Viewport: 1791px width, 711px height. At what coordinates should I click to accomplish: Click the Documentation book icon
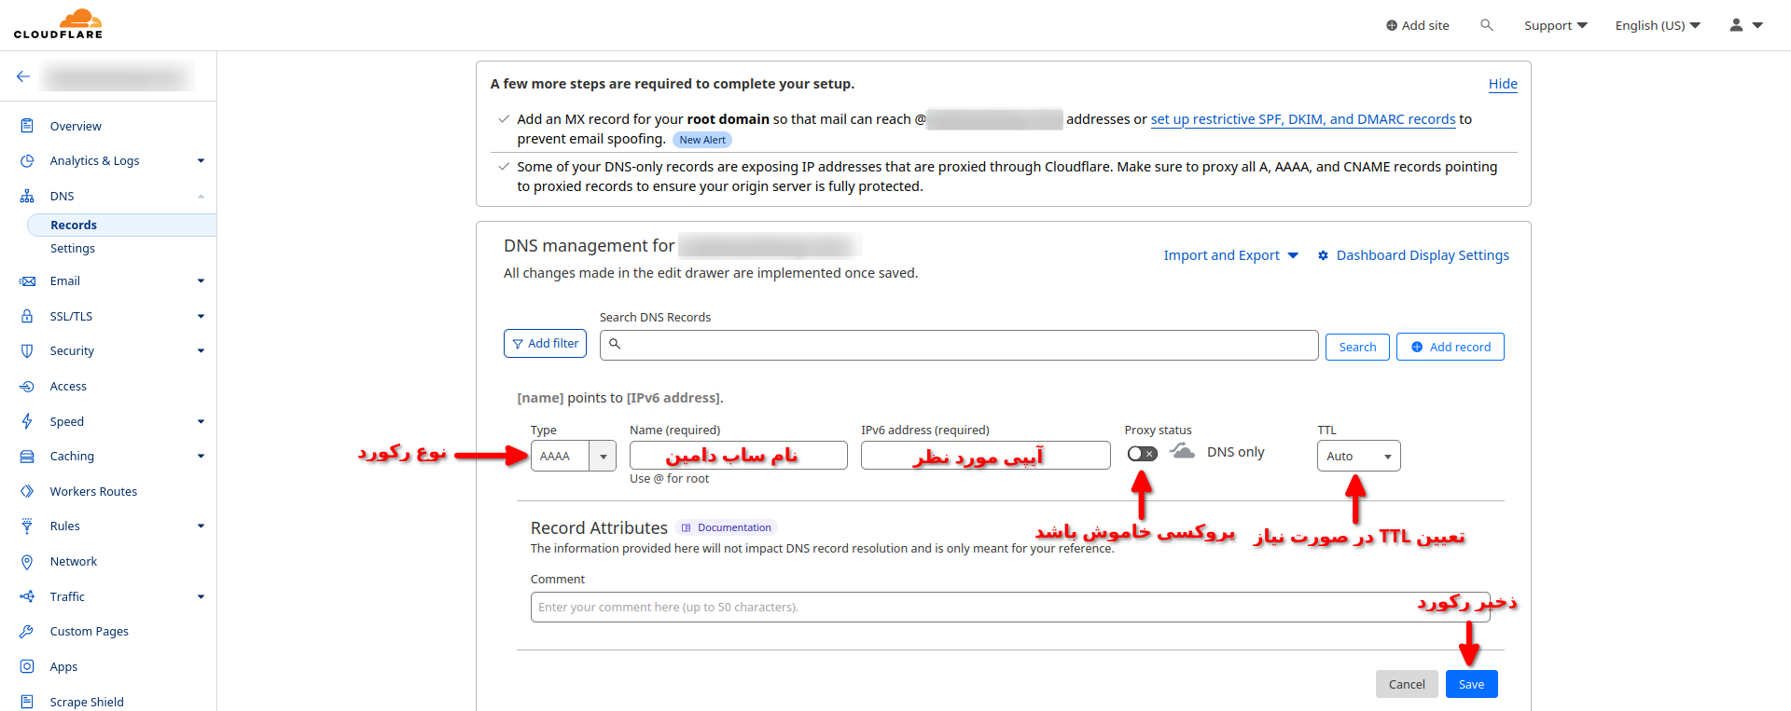pyautogui.click(x=687, y=528)
